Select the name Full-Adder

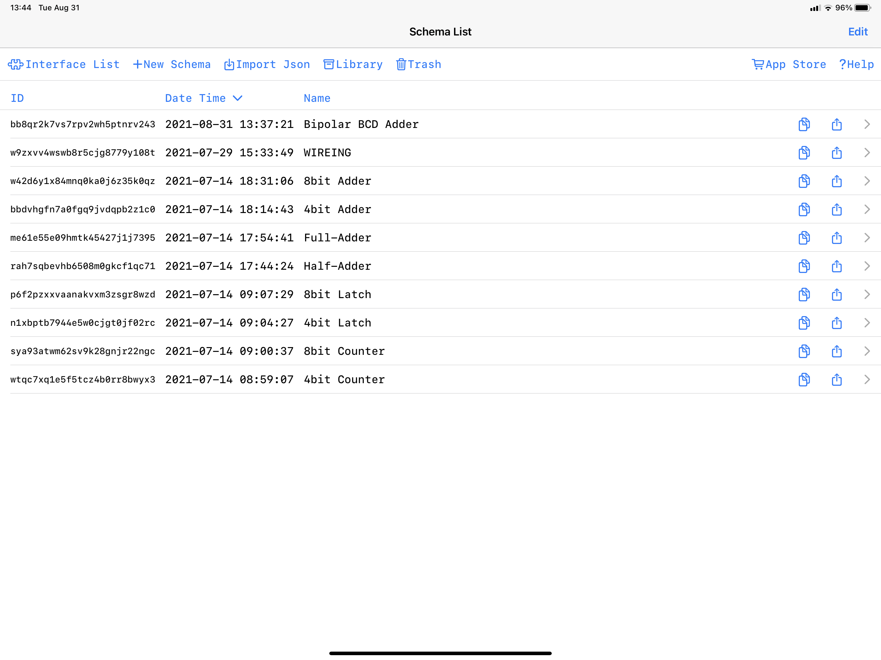pos(337,238)
